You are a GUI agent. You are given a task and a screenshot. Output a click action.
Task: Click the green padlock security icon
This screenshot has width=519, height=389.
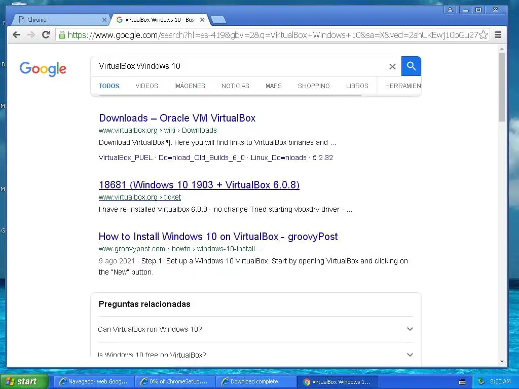[x=62, y=35]
